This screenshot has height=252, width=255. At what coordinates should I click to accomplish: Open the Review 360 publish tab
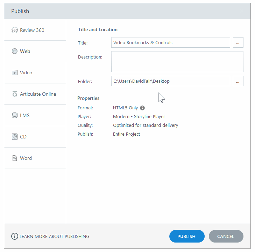click(35, 30)
